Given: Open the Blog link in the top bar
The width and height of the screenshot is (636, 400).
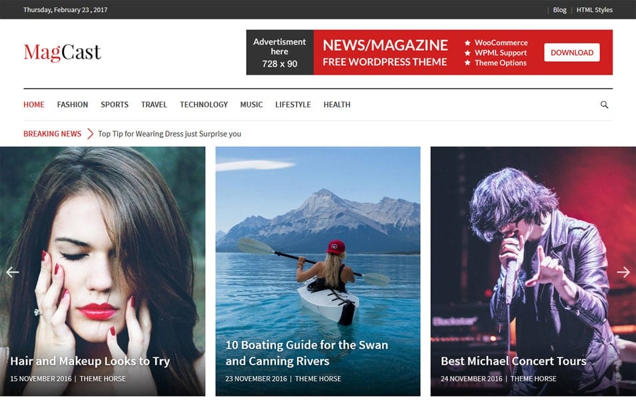Looking at the screenshot, I should pos(559,9).
